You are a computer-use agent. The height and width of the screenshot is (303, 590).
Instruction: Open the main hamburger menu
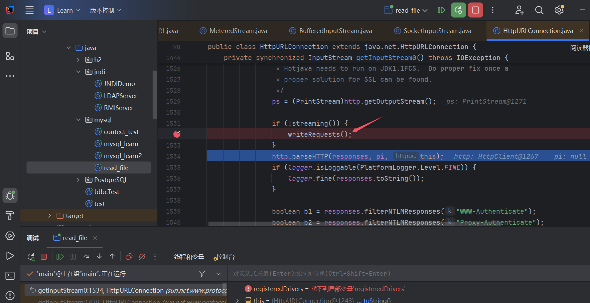click(x=29, y=10)
